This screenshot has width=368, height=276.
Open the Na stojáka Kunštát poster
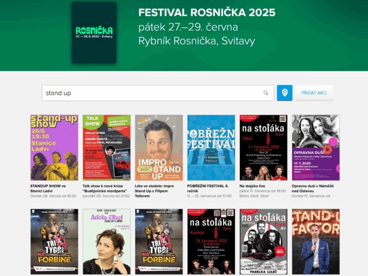click(x=211, y=241)
